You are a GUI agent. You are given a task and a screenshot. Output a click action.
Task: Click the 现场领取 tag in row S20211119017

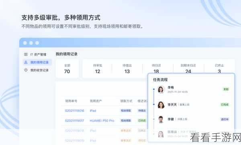click(126, 121)
